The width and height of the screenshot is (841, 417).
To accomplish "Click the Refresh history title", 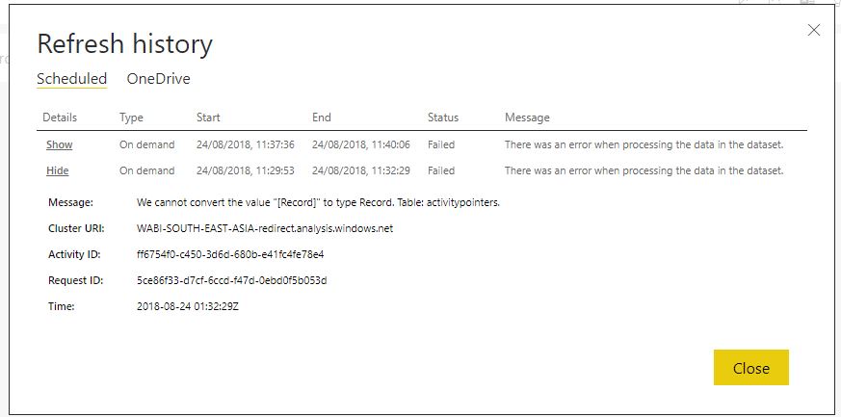I will pos(124,44).
